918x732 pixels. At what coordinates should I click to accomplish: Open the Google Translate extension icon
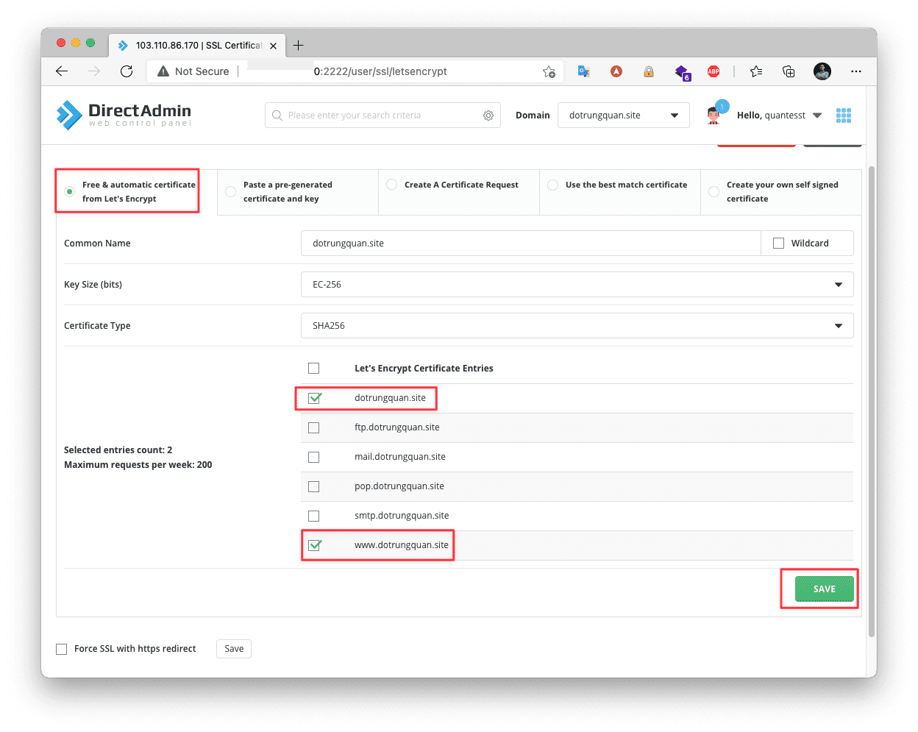(x=583, y=71)
